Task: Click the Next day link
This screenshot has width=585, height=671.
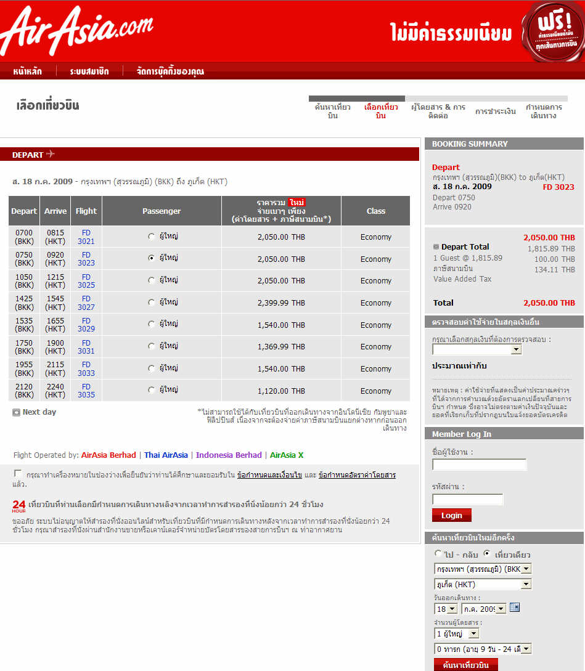Action: 39,412
